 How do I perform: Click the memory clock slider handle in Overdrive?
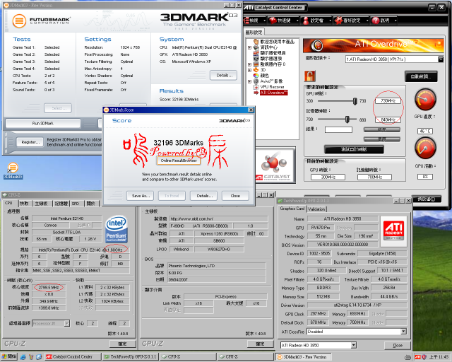(x=347, y=119)
